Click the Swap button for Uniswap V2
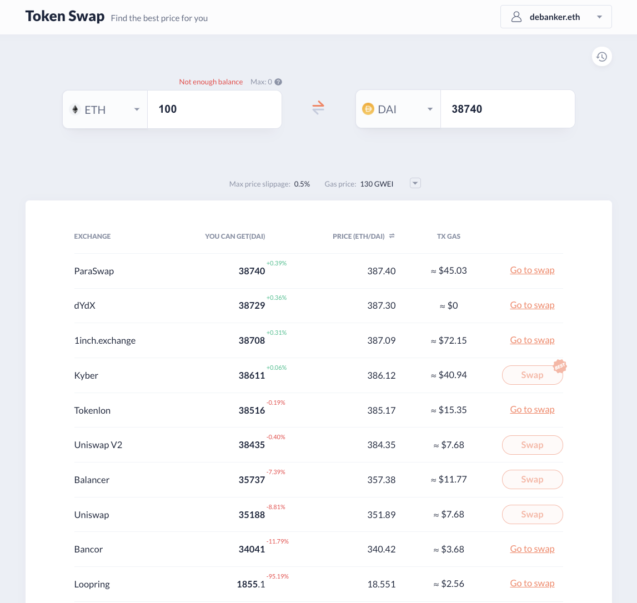Image resolution: width=637 pixels, height=603 pixels. [x=532, y=445]
